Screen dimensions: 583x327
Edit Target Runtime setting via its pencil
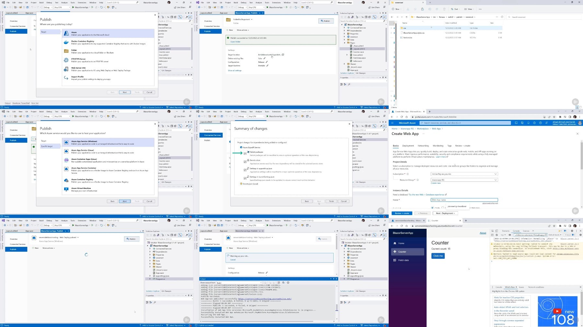tap(268, 66)
